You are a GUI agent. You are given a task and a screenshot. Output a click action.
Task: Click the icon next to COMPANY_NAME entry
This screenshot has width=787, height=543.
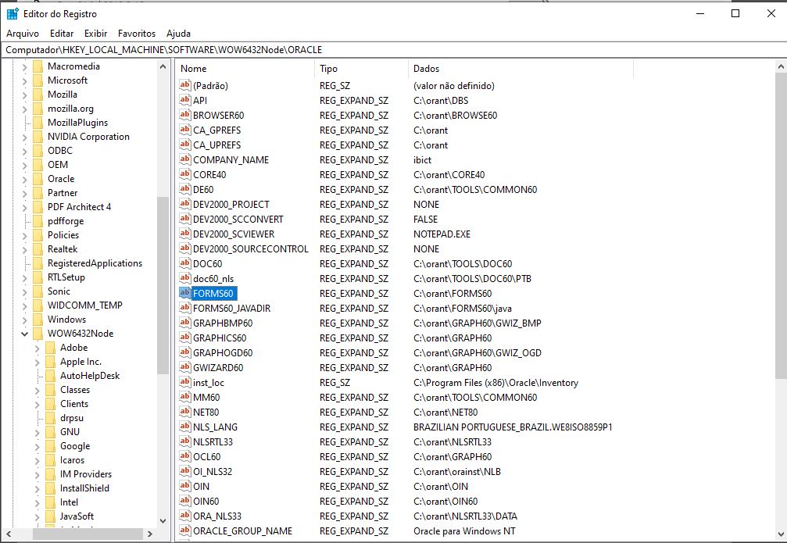pos(185,160)
